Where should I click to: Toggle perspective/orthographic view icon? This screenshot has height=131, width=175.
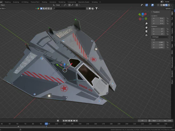147,35
